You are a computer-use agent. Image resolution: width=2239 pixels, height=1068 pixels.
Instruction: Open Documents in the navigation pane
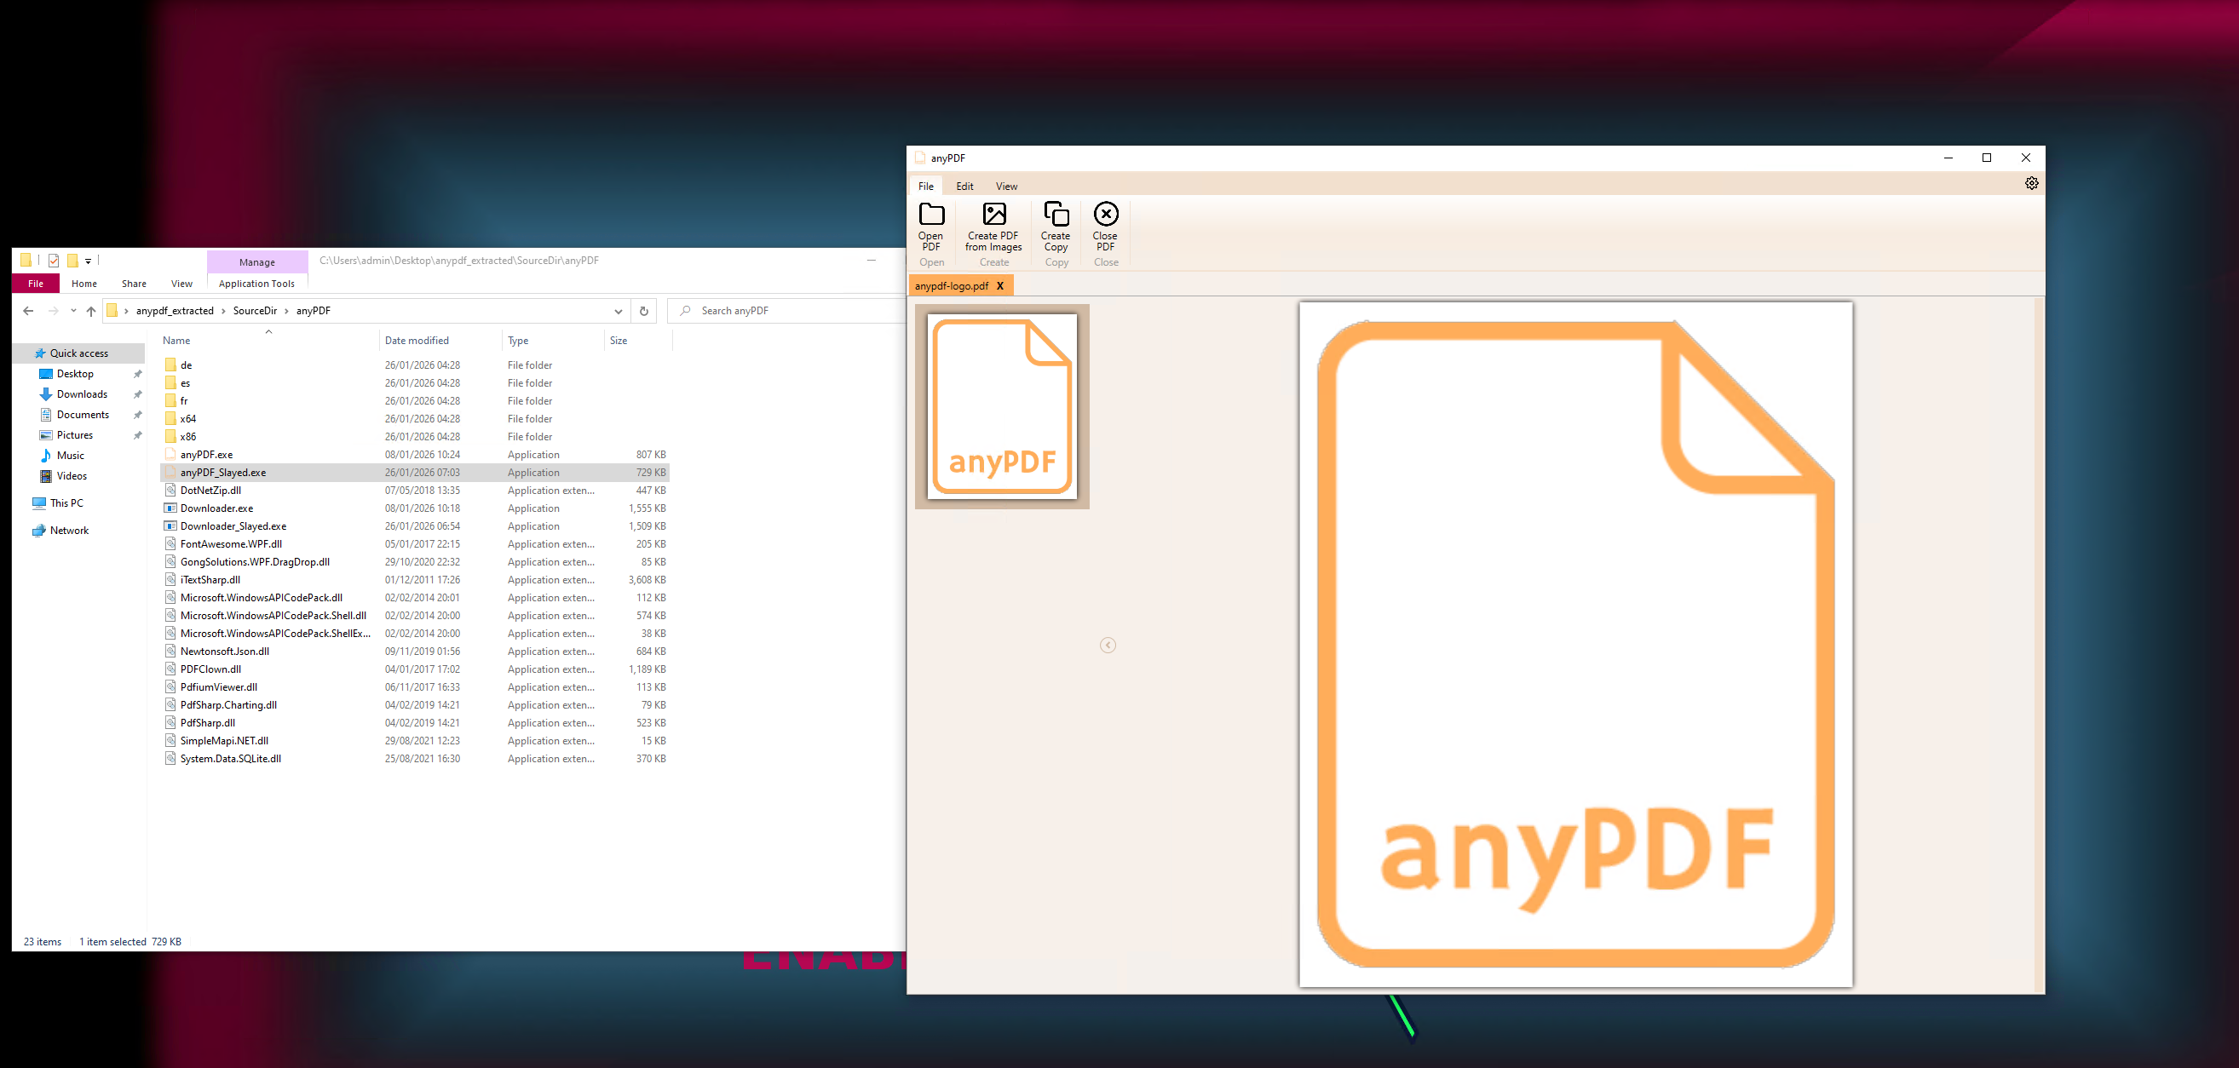83,415
